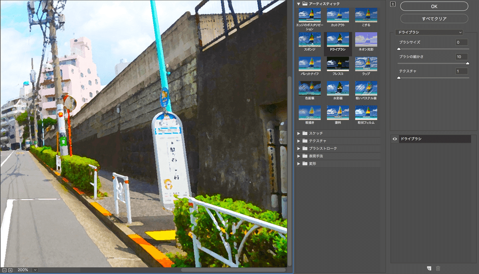Screen dimensions: 479x274
Task: Click the テクスチャ slider handle
Action: (398, 78)
